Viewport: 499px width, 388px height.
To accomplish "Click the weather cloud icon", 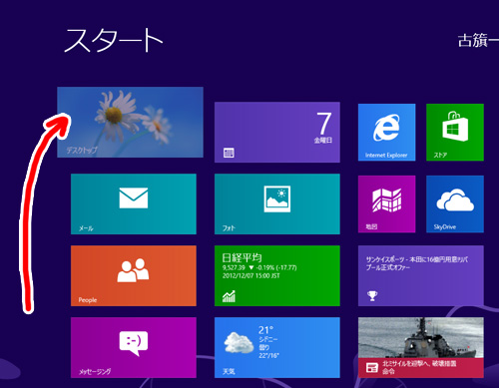I will tap(239, 343).
